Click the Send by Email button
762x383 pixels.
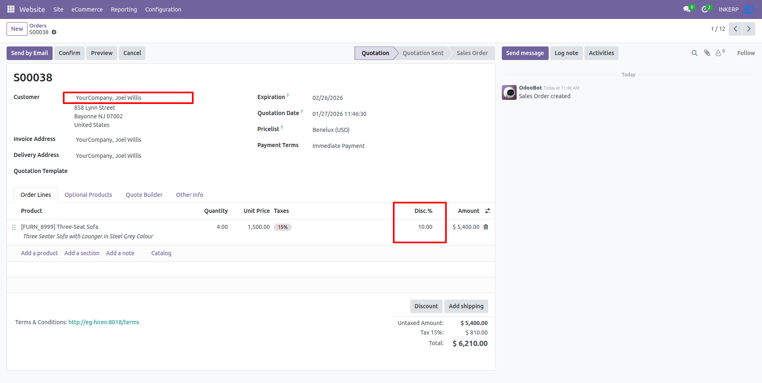click(x=30, y=53)
